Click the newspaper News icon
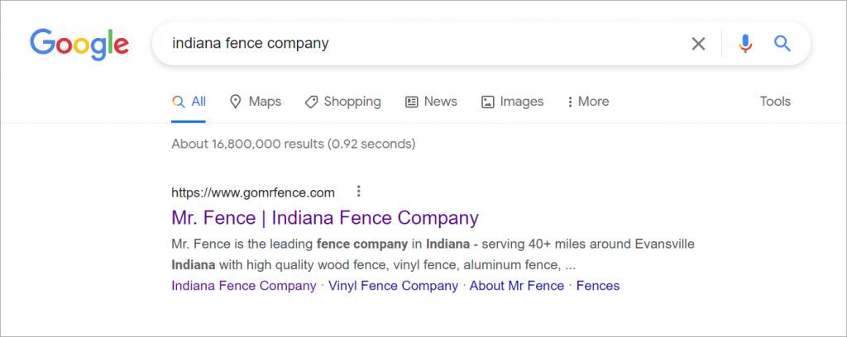 (x=412, y=102)
